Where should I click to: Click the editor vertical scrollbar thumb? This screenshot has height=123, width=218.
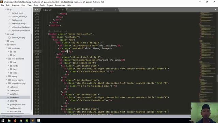pyautogui.click(x=217, y=78)
